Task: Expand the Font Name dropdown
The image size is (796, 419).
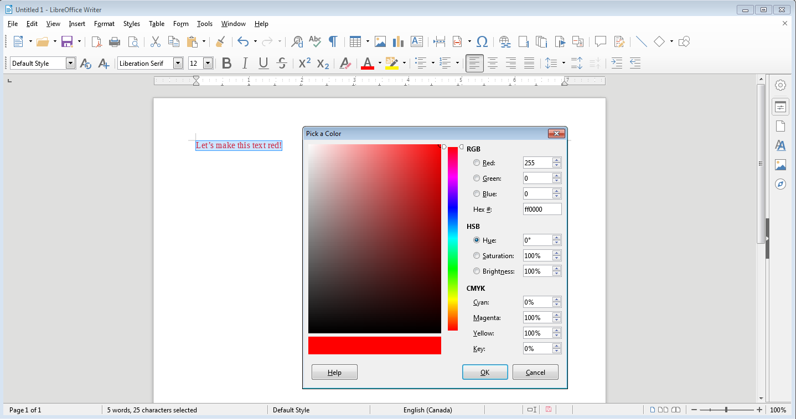Action: pyautogui.click(x=178, y=63)
